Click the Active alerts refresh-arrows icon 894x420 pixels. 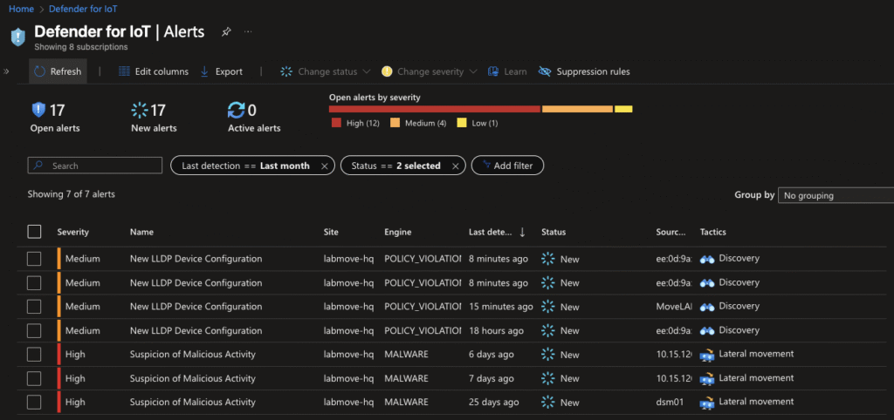(x=236, y=110)
